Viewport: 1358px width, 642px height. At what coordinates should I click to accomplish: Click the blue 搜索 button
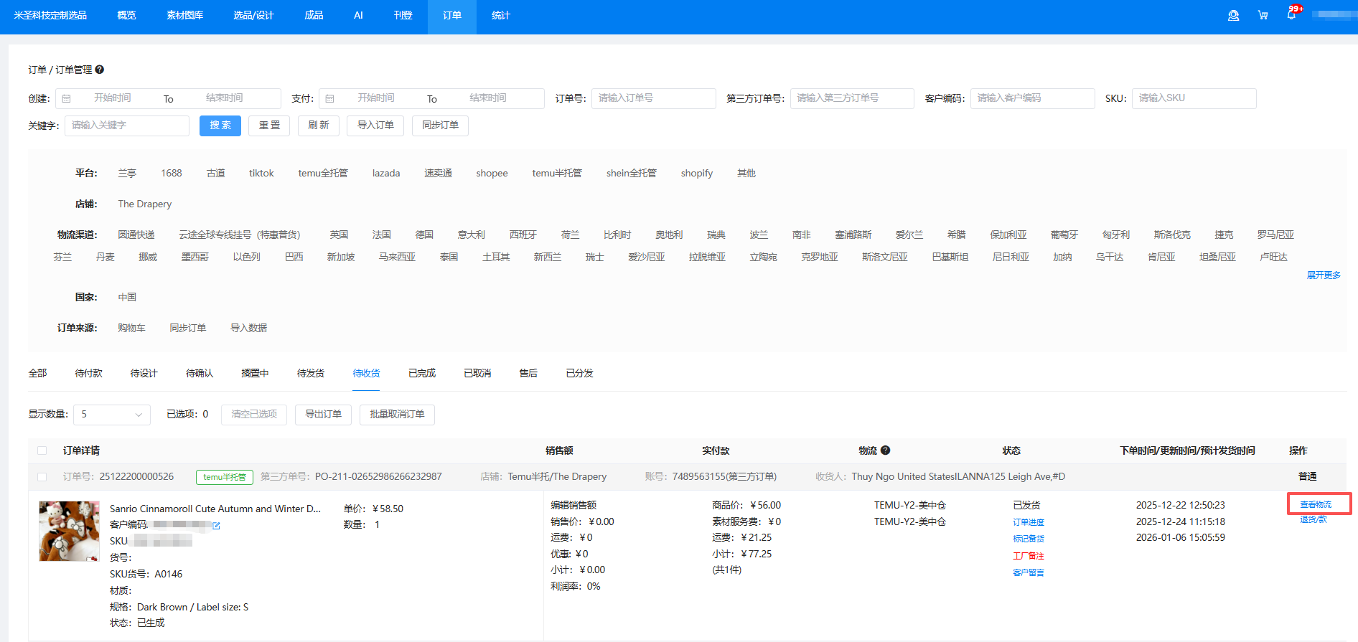tap(220, 126)
